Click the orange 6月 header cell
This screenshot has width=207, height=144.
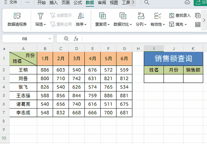pos(124,59)
